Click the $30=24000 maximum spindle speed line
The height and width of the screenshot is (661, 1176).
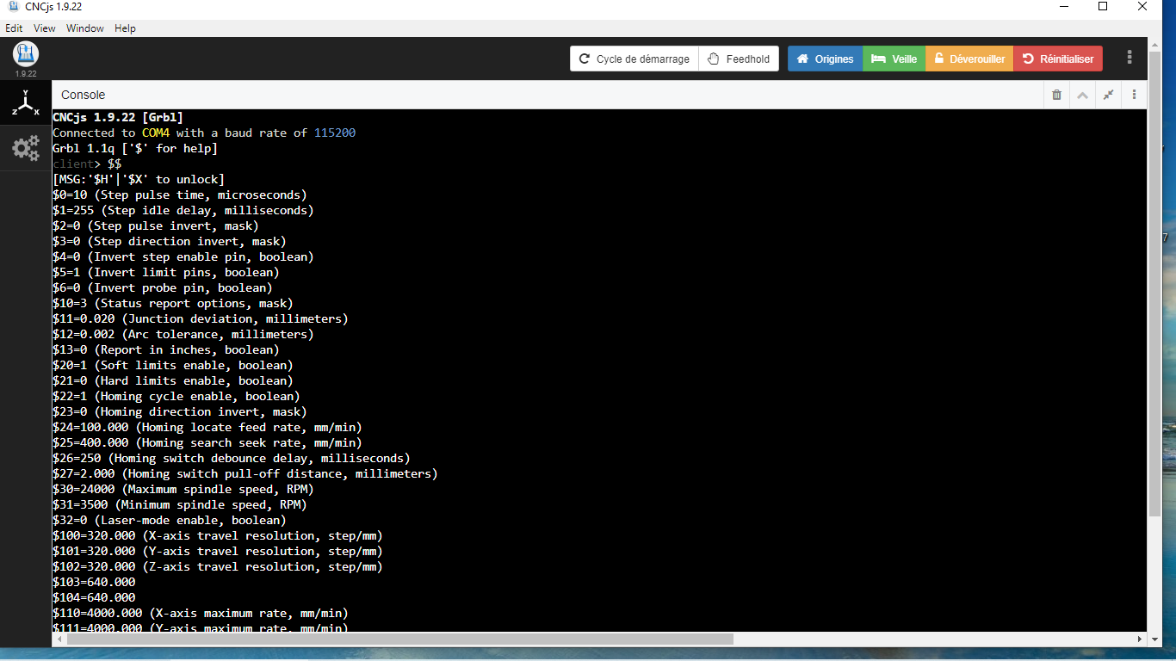point(183,489)
